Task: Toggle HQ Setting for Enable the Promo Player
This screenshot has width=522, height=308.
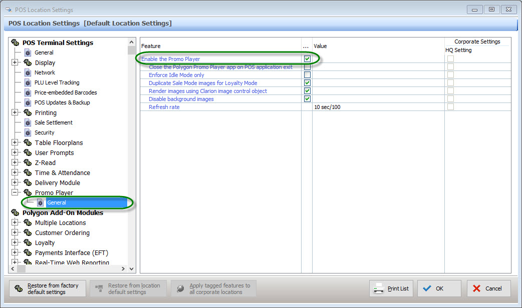Action: pos(450,58)
